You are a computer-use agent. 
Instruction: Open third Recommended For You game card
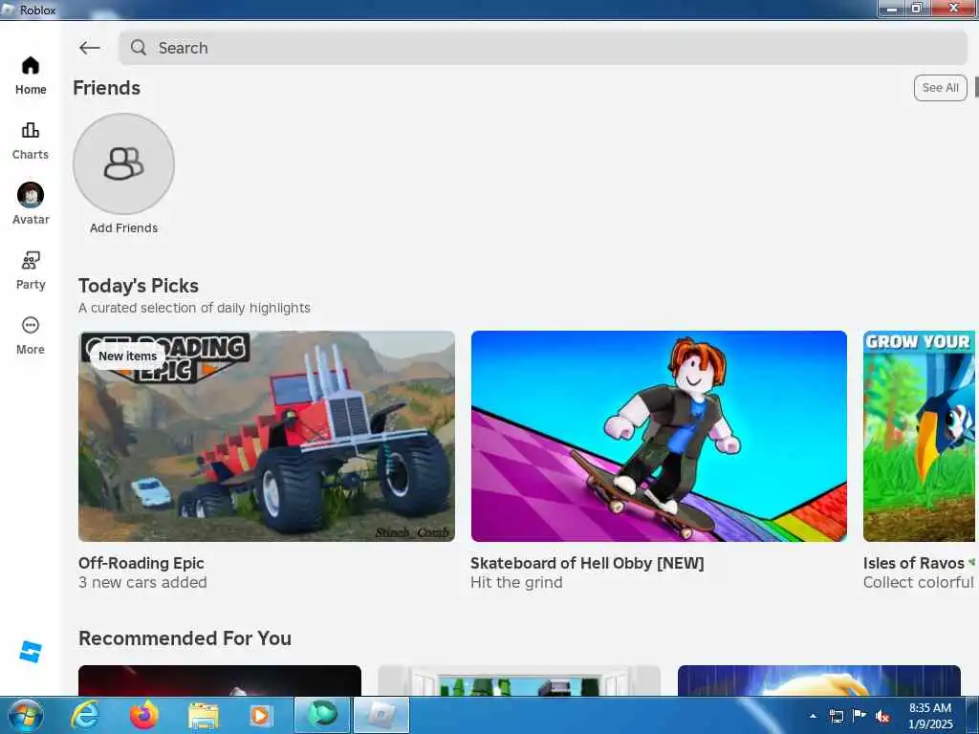(819, 680)
